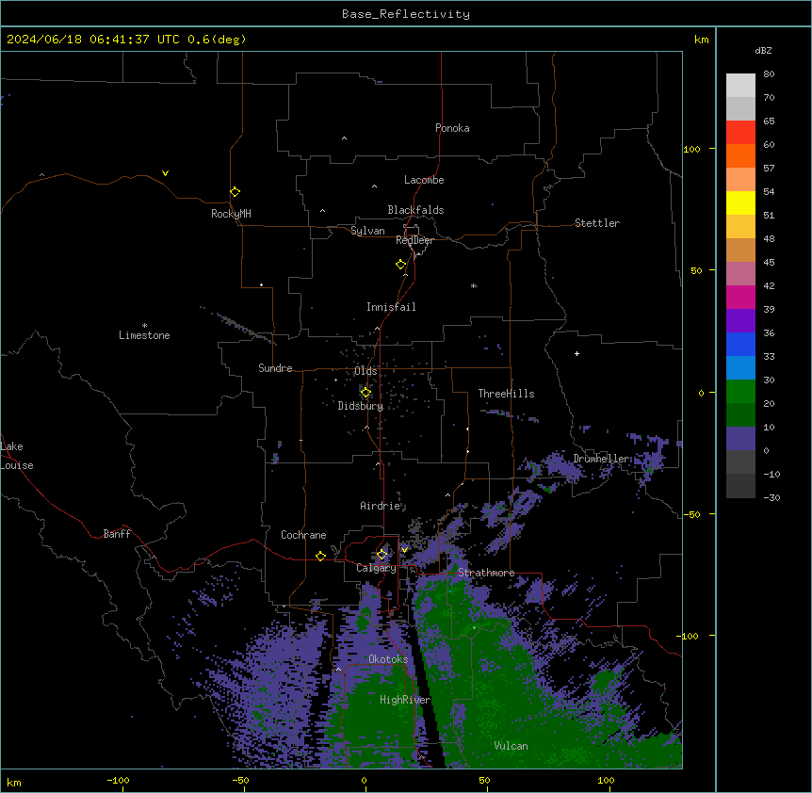Click the Cochrane town label
Viewport: 812px width, 793px height.
pos(303,535)
